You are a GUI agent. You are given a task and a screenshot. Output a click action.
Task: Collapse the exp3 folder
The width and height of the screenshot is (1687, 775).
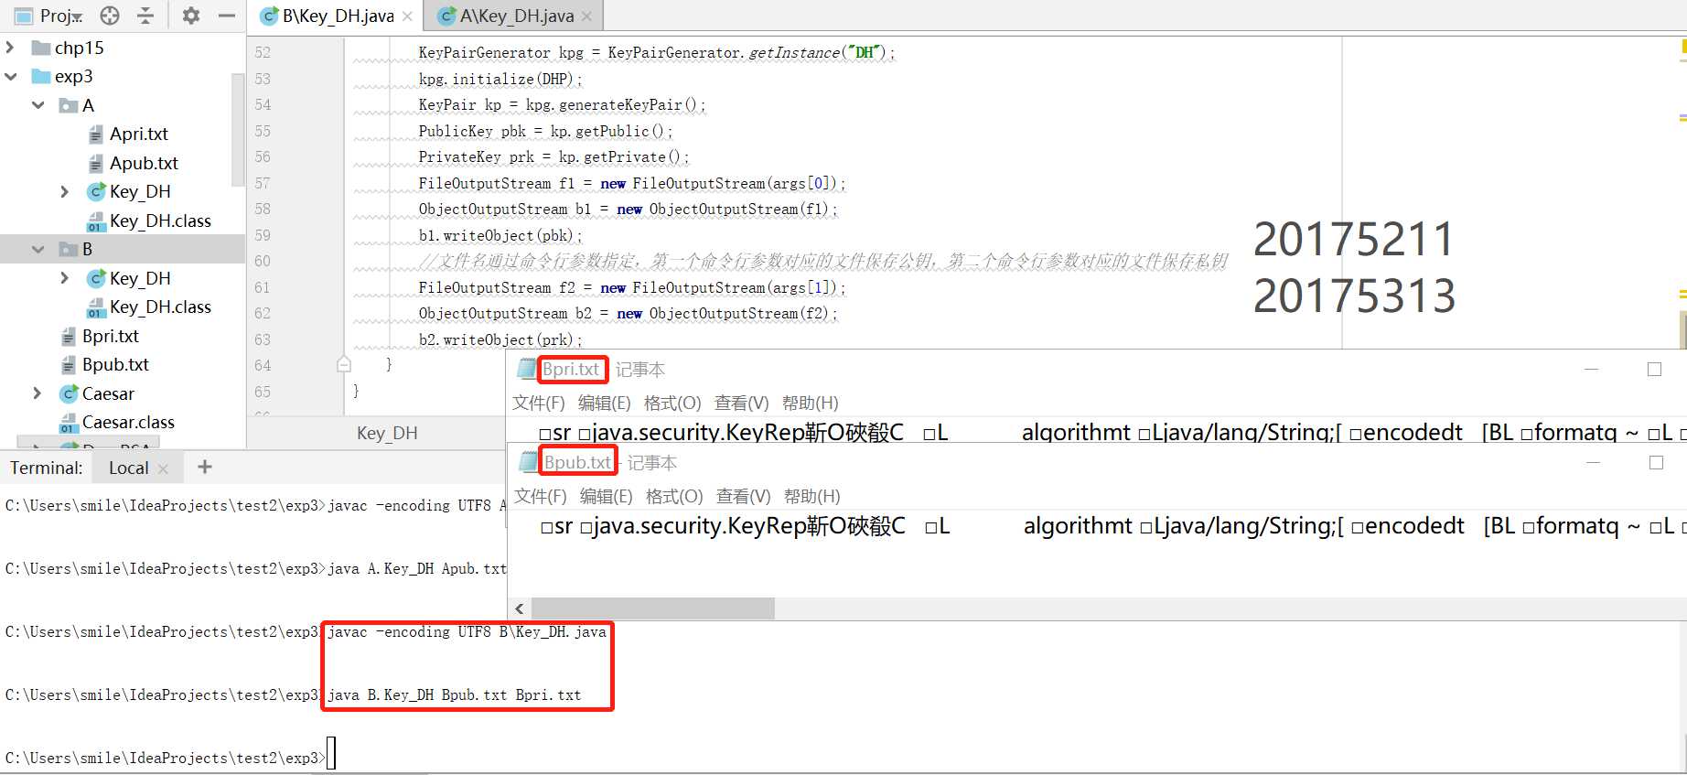click(10, 76)
